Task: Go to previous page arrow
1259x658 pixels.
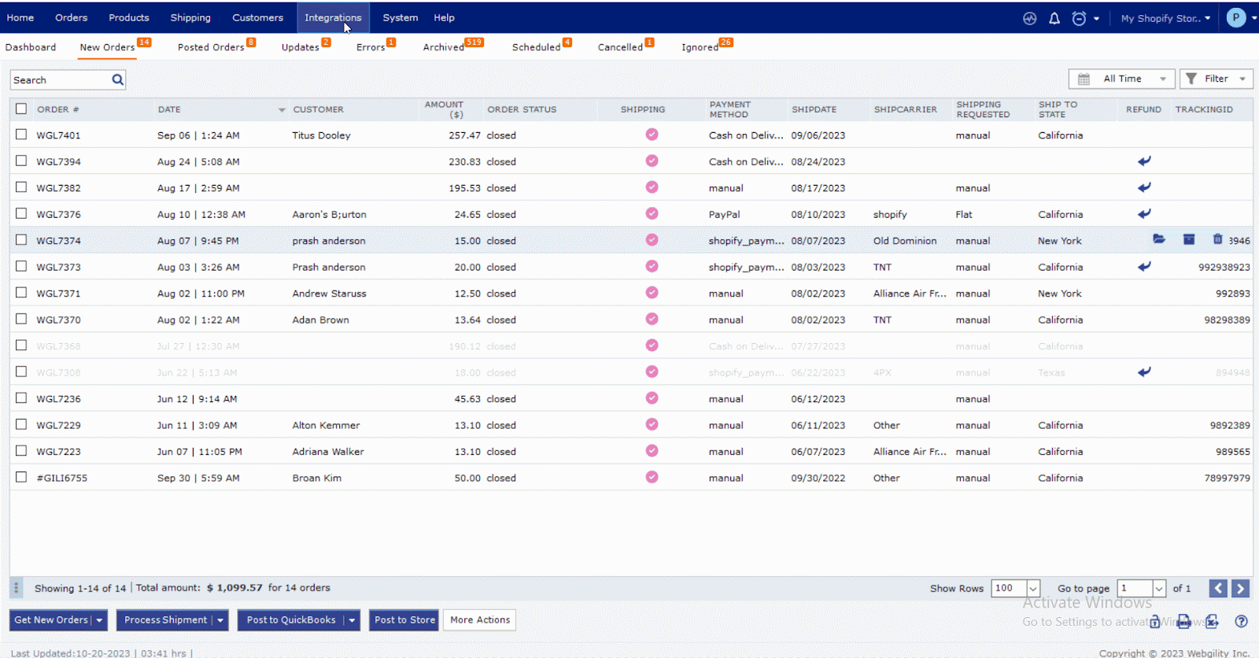Action: tap(1218, 588)
